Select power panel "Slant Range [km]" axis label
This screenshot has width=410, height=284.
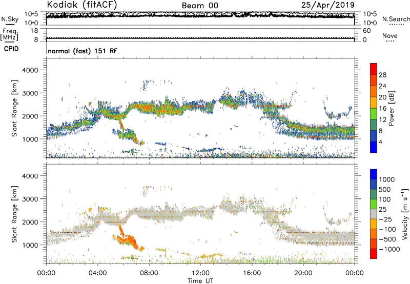[14, 108]
